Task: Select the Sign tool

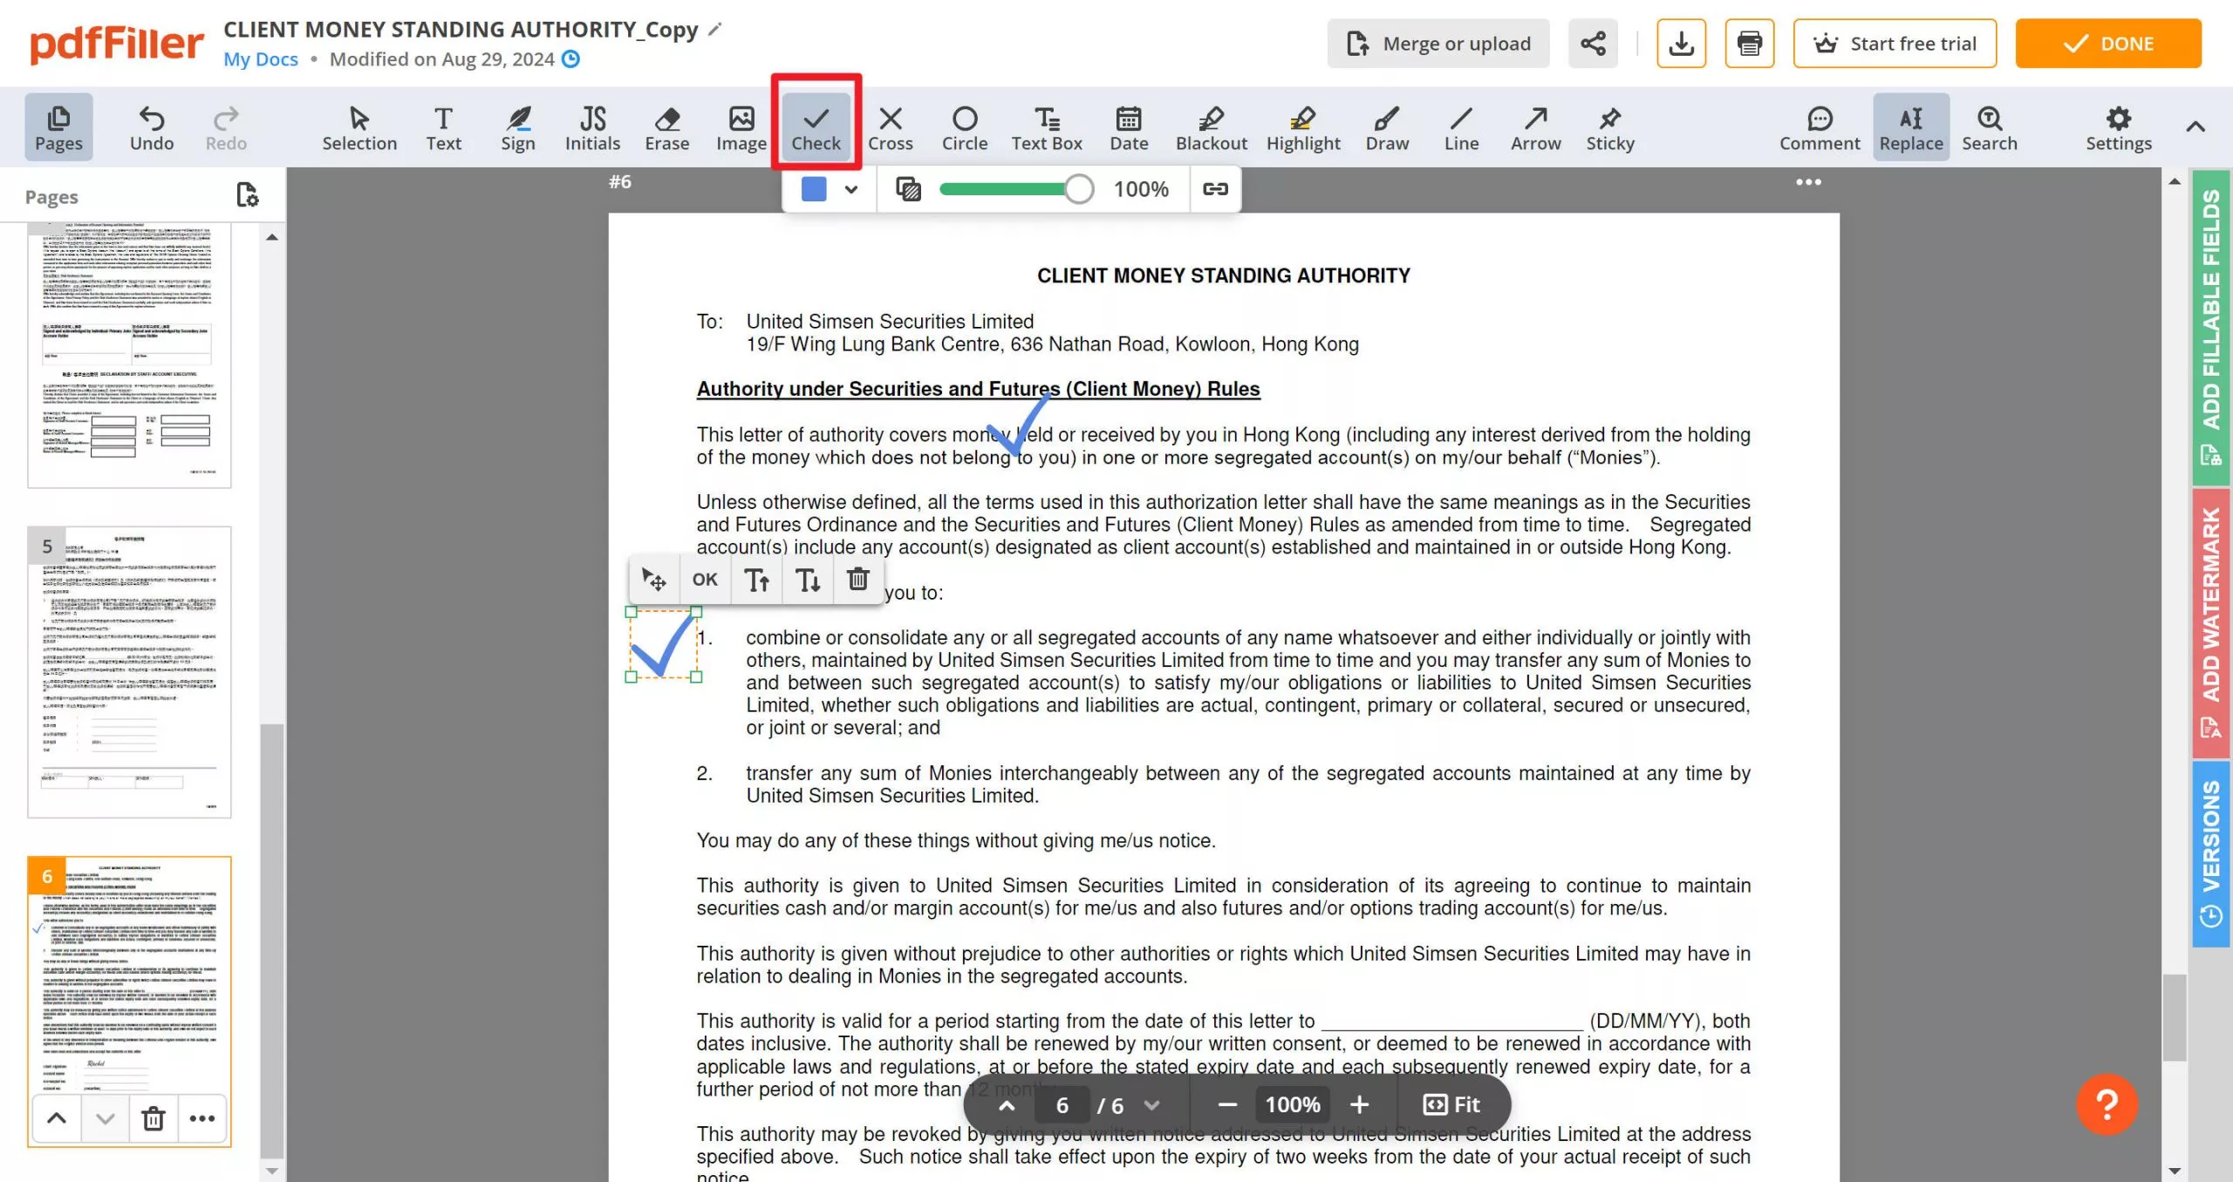Action: point(517,126)
